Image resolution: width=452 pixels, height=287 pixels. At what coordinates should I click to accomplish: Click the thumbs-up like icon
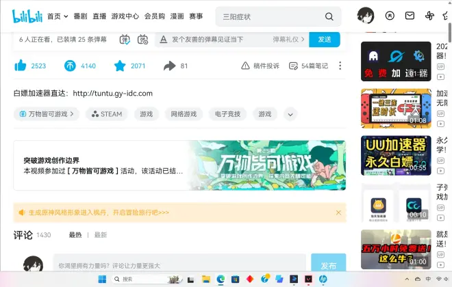point(21,66)
